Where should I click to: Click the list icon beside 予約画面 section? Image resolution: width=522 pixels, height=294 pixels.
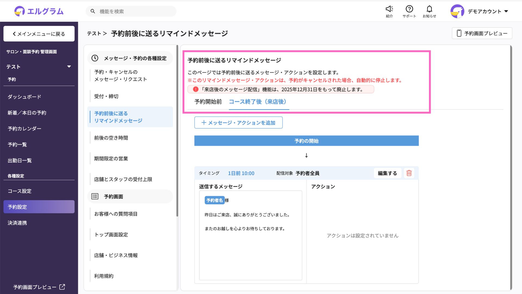tap(95, 196)
